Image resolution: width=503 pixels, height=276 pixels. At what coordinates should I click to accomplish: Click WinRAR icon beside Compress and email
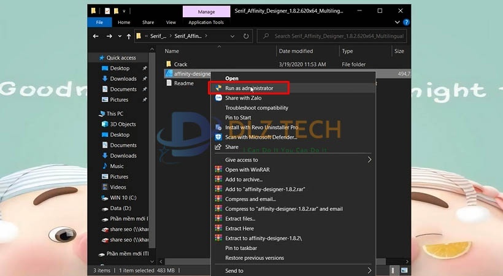[218, 199]
